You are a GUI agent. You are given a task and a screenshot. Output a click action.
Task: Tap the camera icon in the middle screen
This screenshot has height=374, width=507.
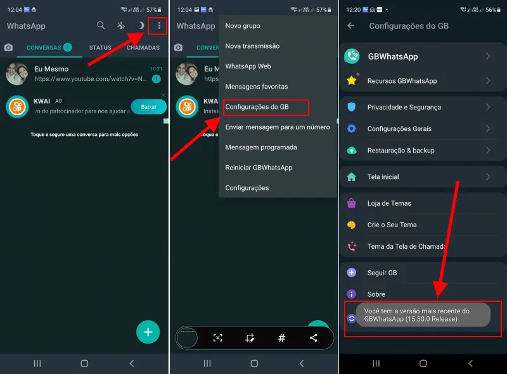[178, 48]
